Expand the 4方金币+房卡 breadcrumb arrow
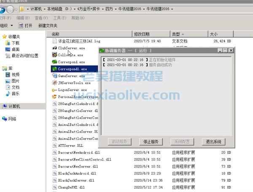253x192 pixels. coord(102,9)
